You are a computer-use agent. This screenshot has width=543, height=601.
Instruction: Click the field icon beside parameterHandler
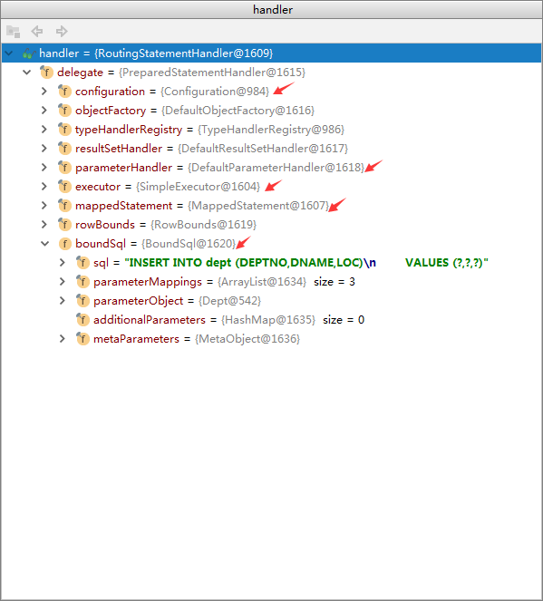tap(64, 168)
